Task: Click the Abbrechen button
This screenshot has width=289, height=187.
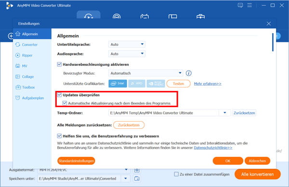Action: pos(257,161)
